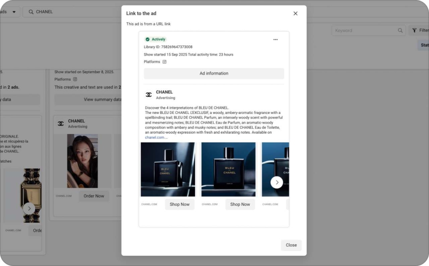This screenshot has height=266, width=429.
Task: Click the Keyword input field
Action: pyautogui.click(x=364, y=31)
